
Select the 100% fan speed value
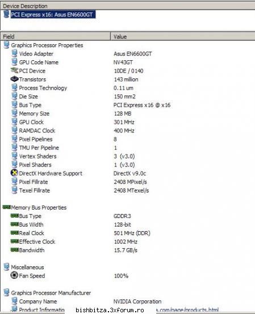(x=121, y=276)
